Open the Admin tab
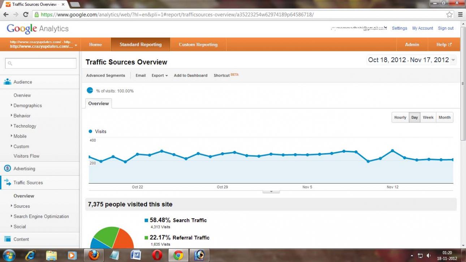This screenshot has width=466, height=262. coord(412,44)
